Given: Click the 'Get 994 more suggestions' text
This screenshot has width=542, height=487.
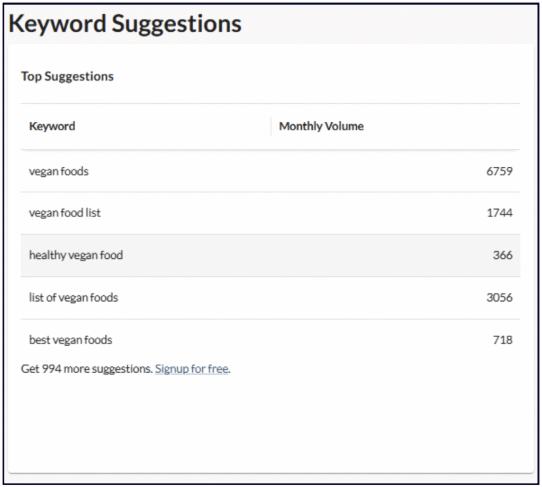Looking at the screenshot, I should [87, 369].
